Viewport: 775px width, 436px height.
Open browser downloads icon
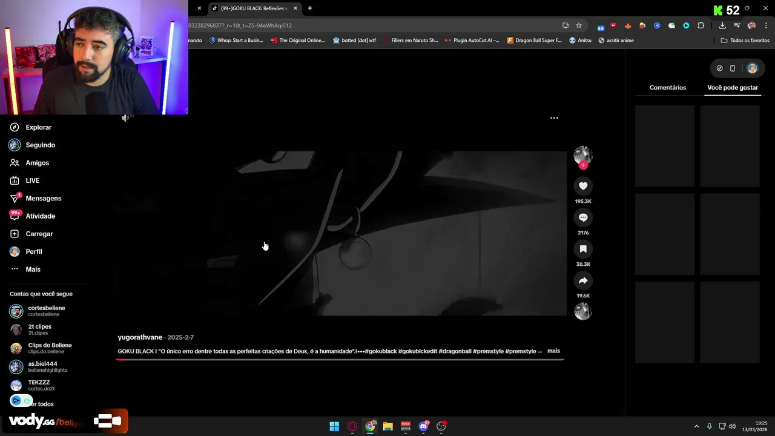point(722,25)
